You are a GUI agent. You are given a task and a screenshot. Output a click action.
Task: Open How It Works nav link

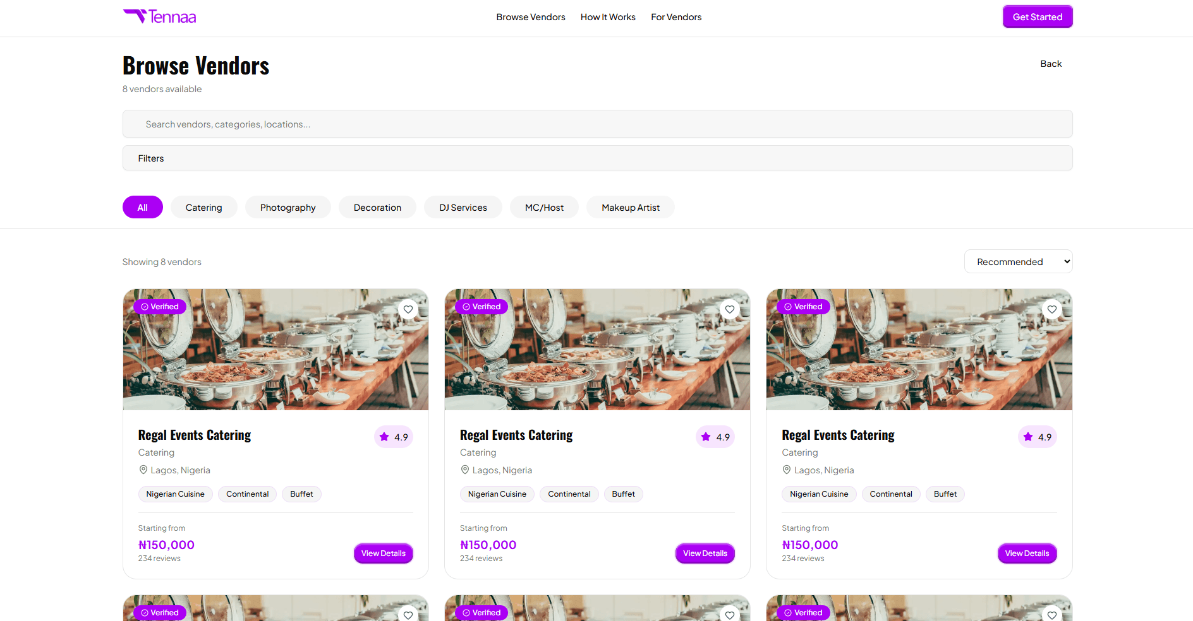pos(608,17)
